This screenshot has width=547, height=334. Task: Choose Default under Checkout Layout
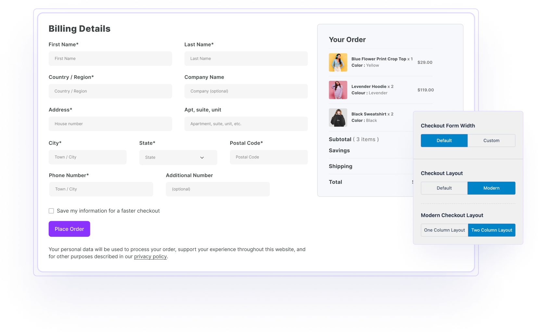click(x=444, y=188)
